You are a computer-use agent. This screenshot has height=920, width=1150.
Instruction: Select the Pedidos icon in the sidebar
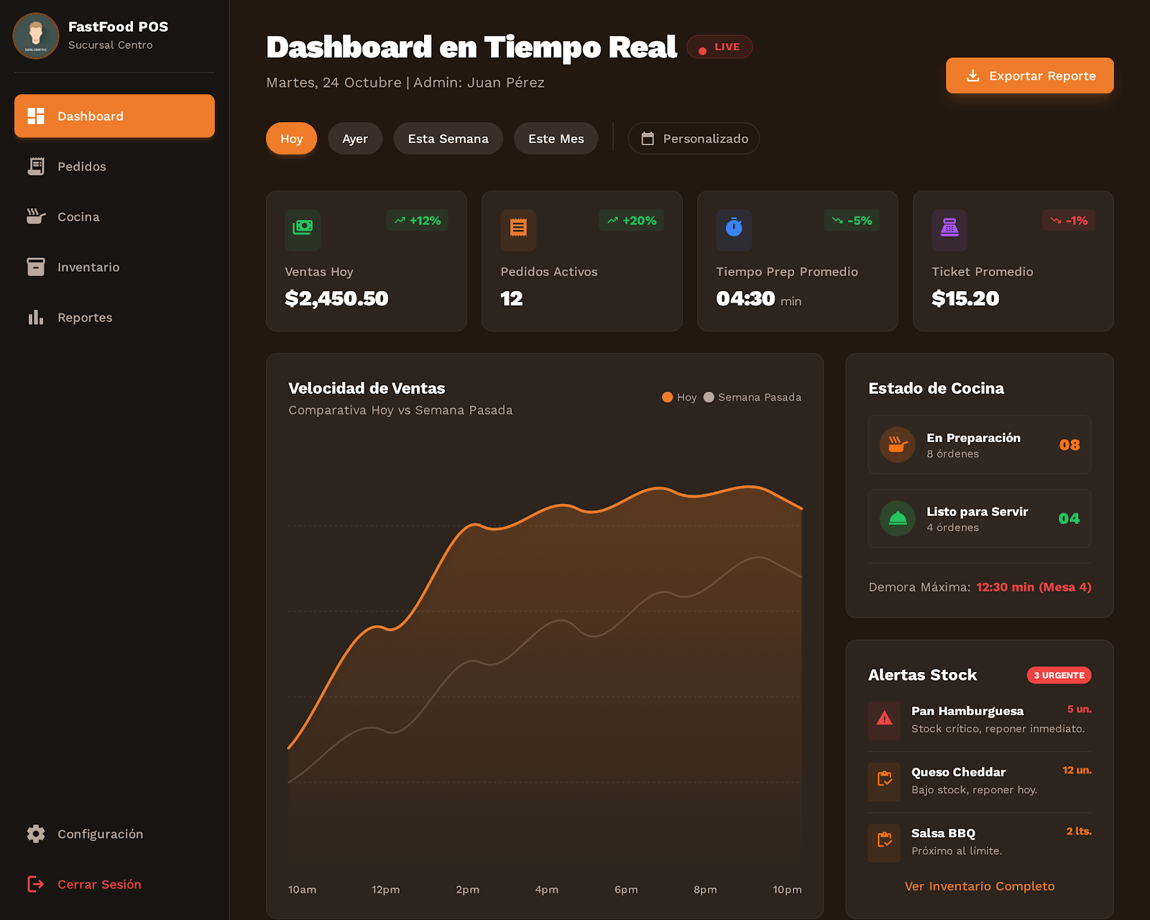click(x=35, y=166)
